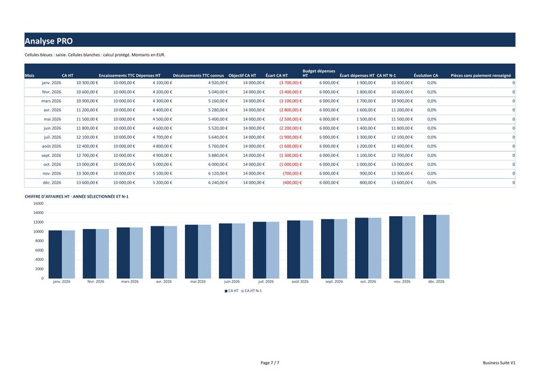Screen dimensions: 540x382
Task: Select Écart dépenses '800,00 €' cell
Action: [368, 183]
